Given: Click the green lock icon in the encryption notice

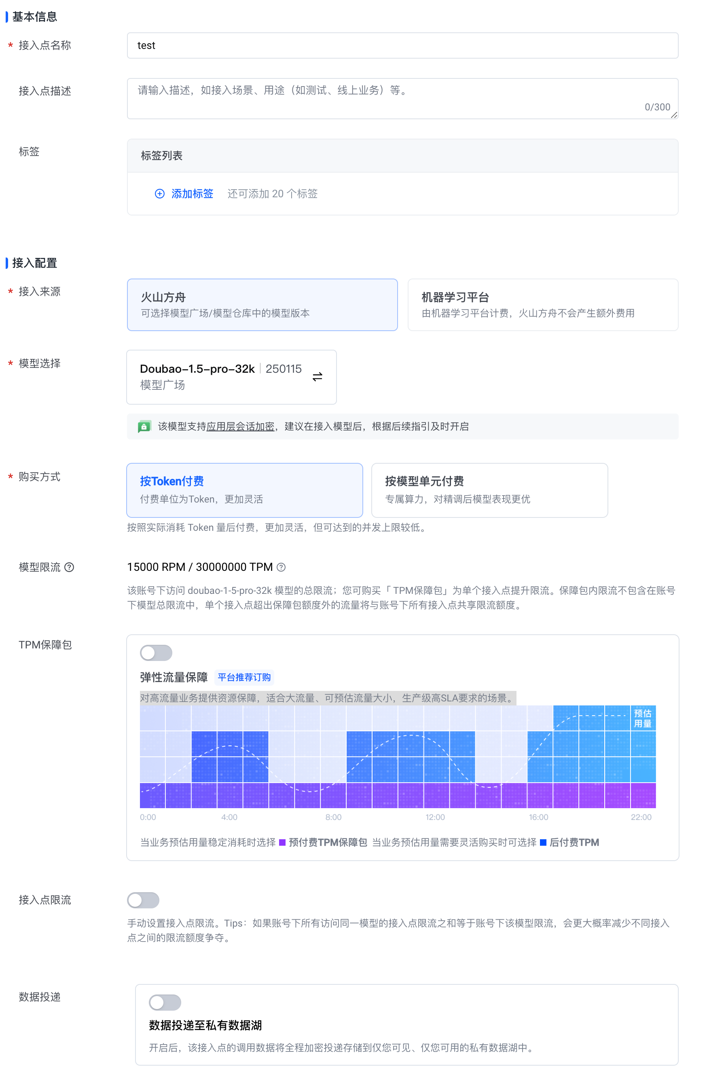Looking at the screenshot, I should (144, 426).
